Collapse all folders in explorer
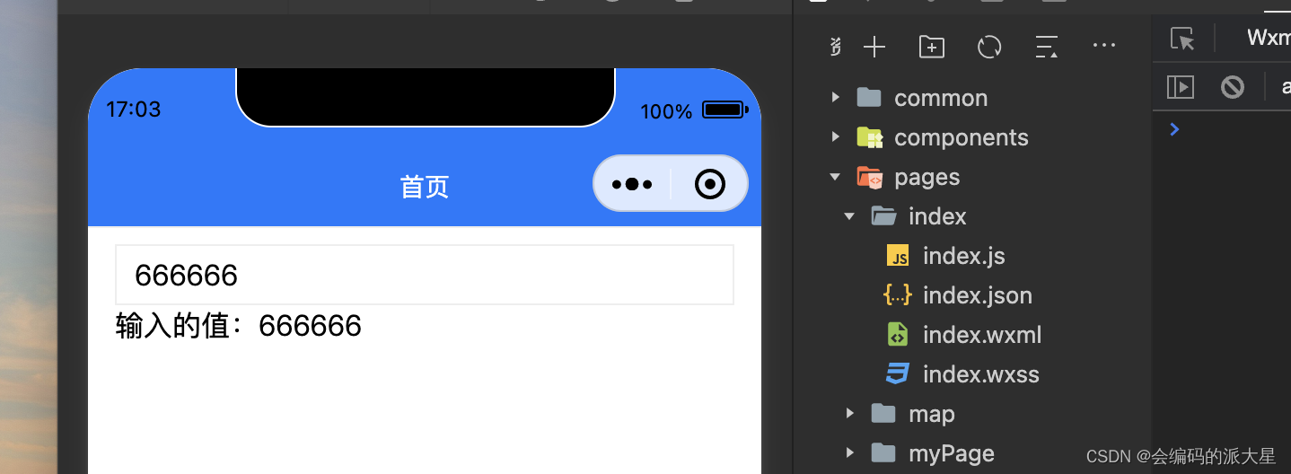1291x474 pixels. tap(1047, 48)
